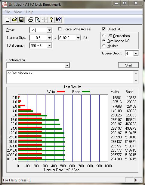Maximize the ATTO Disk Benchmark window
145x185 pixels.
pyautogui.click(x=125, y=3)
